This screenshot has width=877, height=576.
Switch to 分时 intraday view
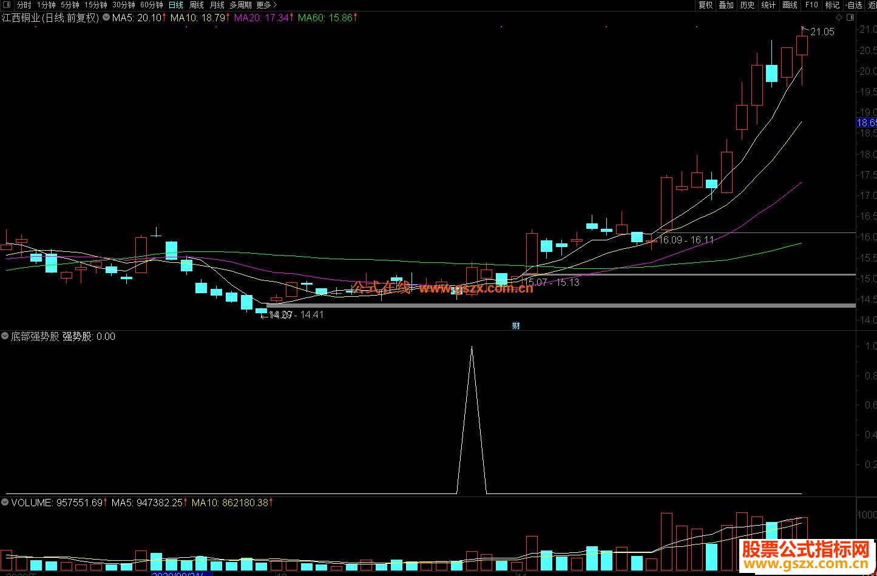click(24, 5)
